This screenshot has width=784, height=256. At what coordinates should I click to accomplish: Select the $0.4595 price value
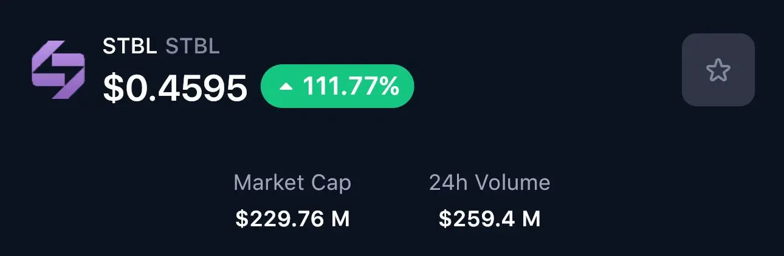click(x=175, y=87)
